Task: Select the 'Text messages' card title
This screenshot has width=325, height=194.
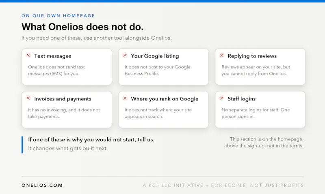Action: (x=53, y=56)
